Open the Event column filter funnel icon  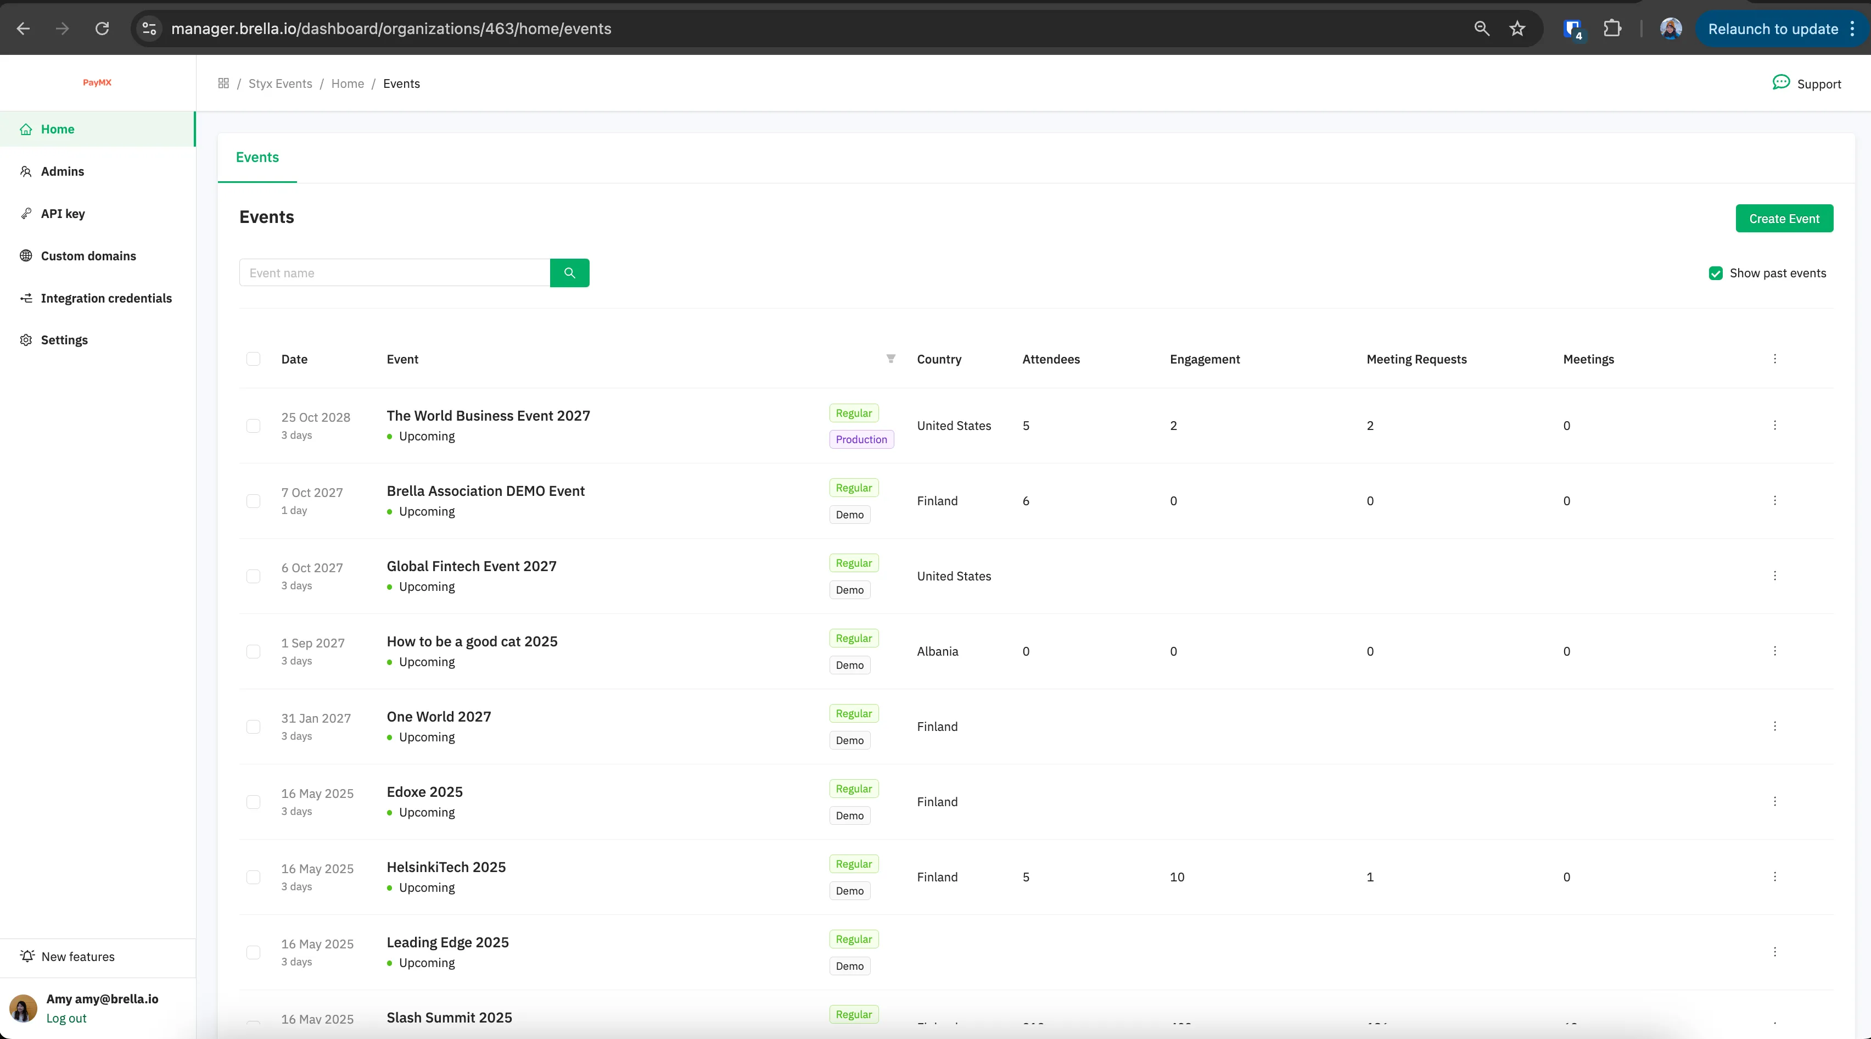[890, 359]
